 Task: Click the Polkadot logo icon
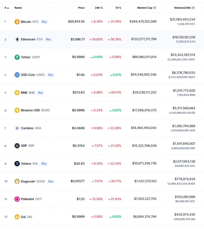tap(17, 199)
